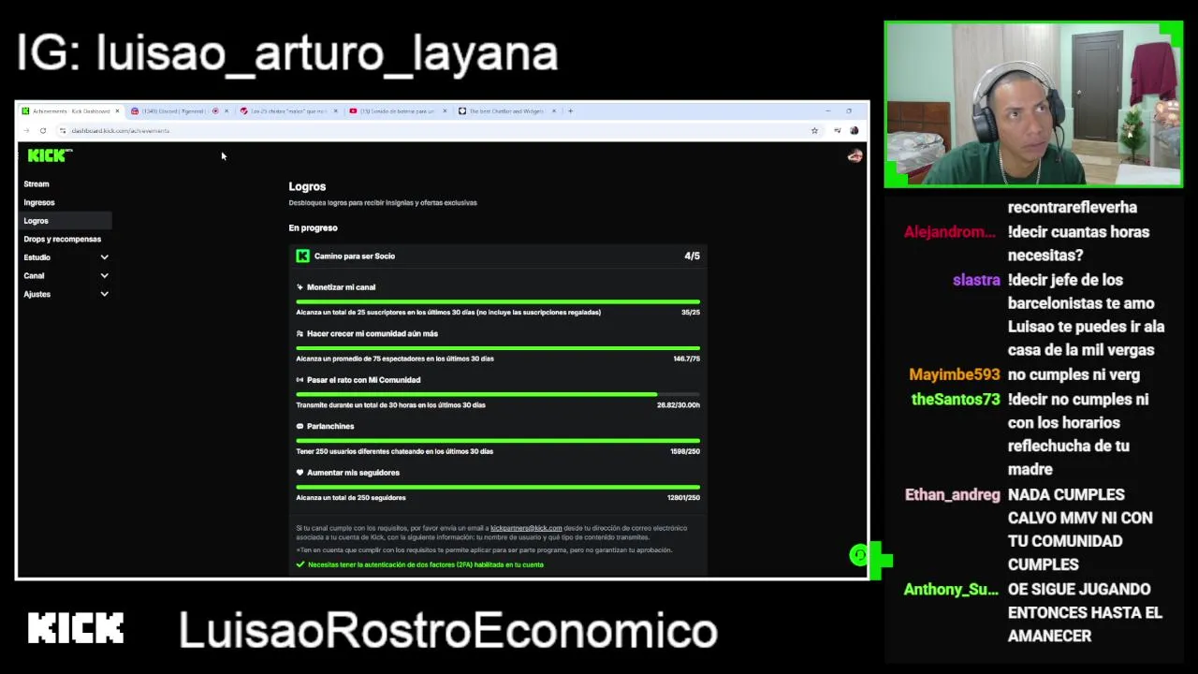Click the 1598/250 chatters value
Screen dimensions: 1198x674
(x=685, y=451)
